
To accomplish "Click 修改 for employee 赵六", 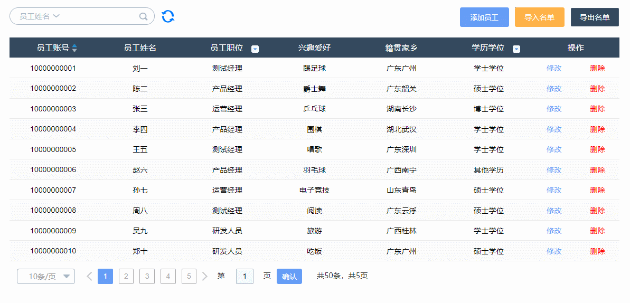I will click(554, 170).
